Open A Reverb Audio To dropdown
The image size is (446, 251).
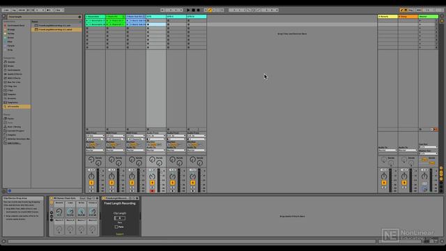(x=387, y=151)
